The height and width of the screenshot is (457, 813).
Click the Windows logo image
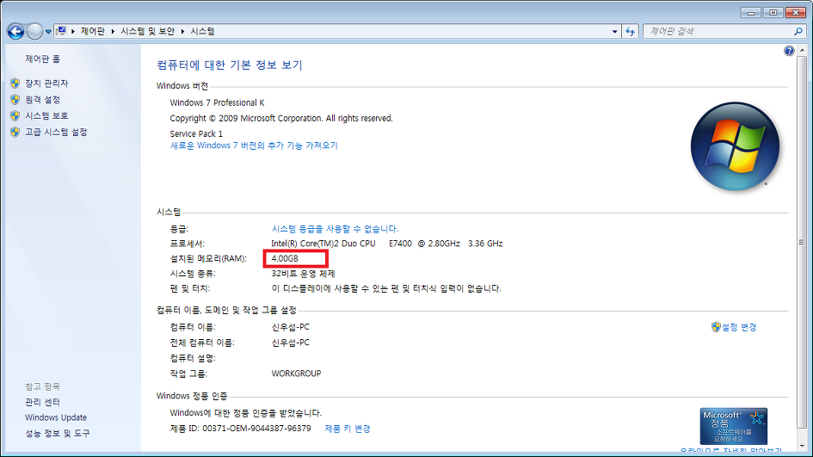[x=735, y=146]
